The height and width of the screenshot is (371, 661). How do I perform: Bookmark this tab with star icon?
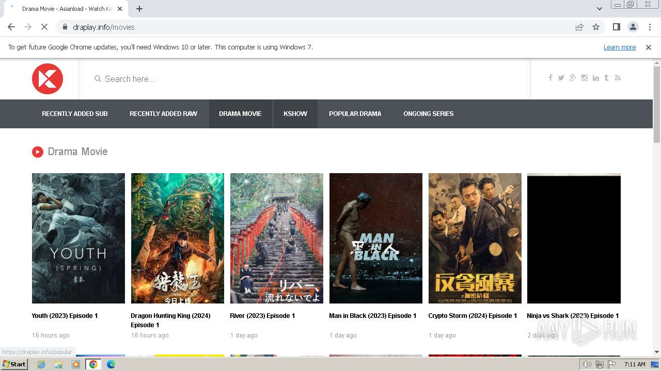point(596,27)
